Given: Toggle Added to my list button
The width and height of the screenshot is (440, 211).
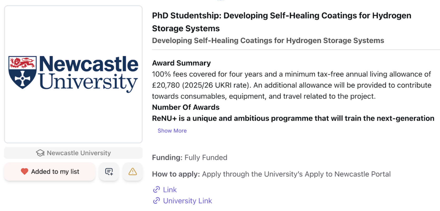Looking at the screenshot, I should tap(50, 172).
